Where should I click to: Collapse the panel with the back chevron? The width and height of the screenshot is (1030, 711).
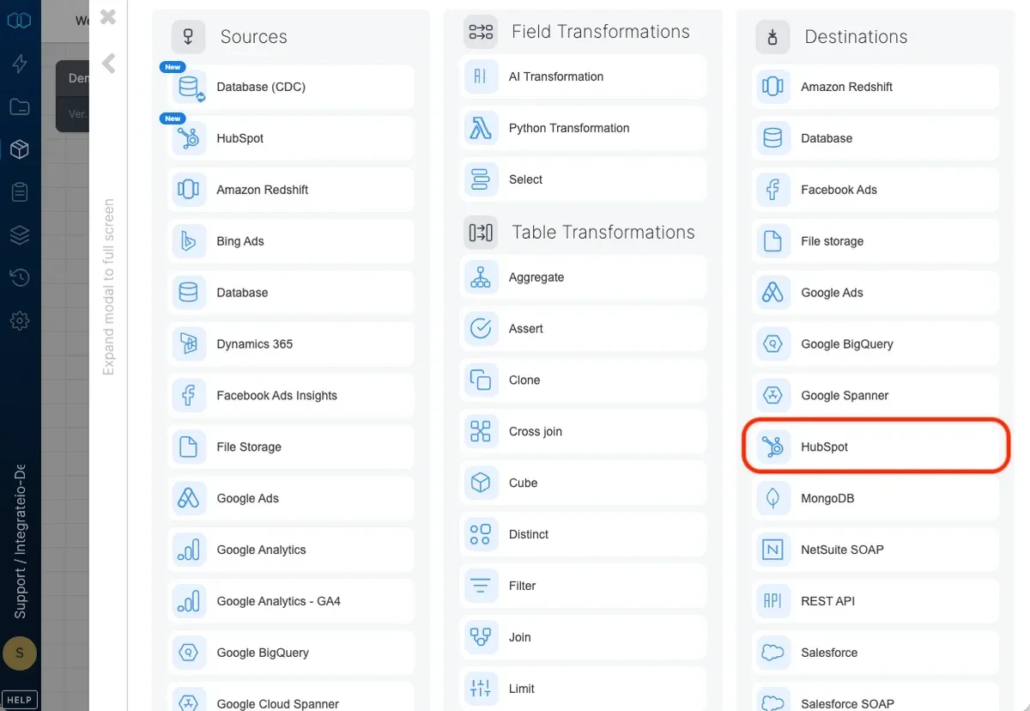click(107, 62)
